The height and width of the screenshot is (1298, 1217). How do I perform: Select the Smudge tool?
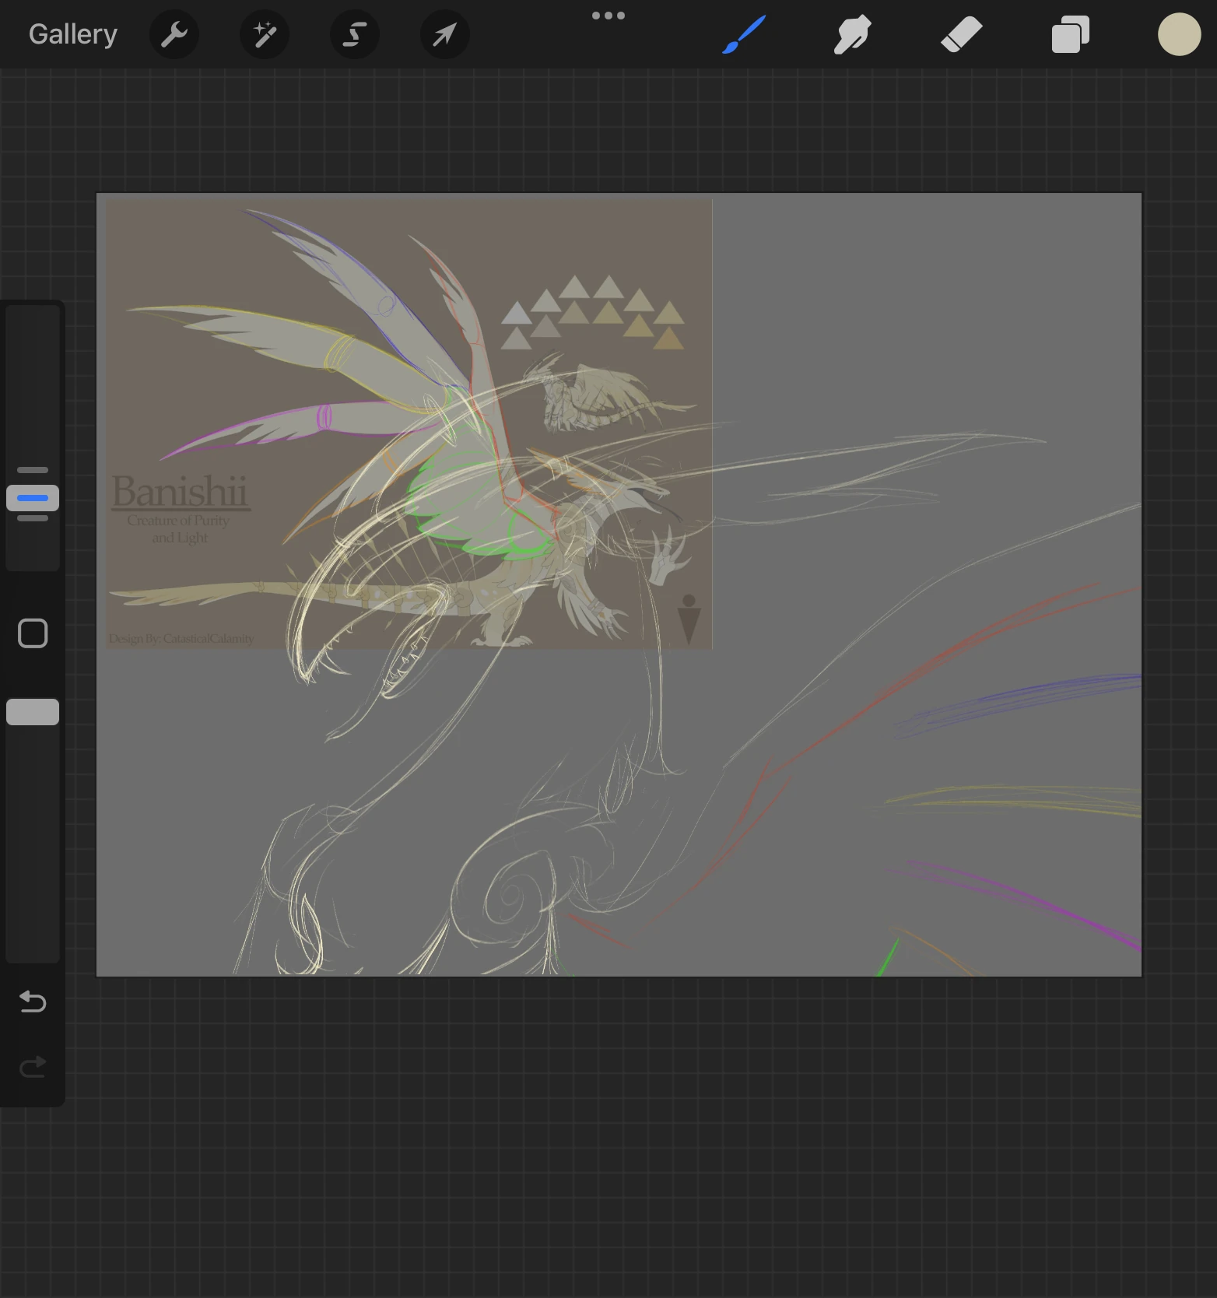(852, 34)
